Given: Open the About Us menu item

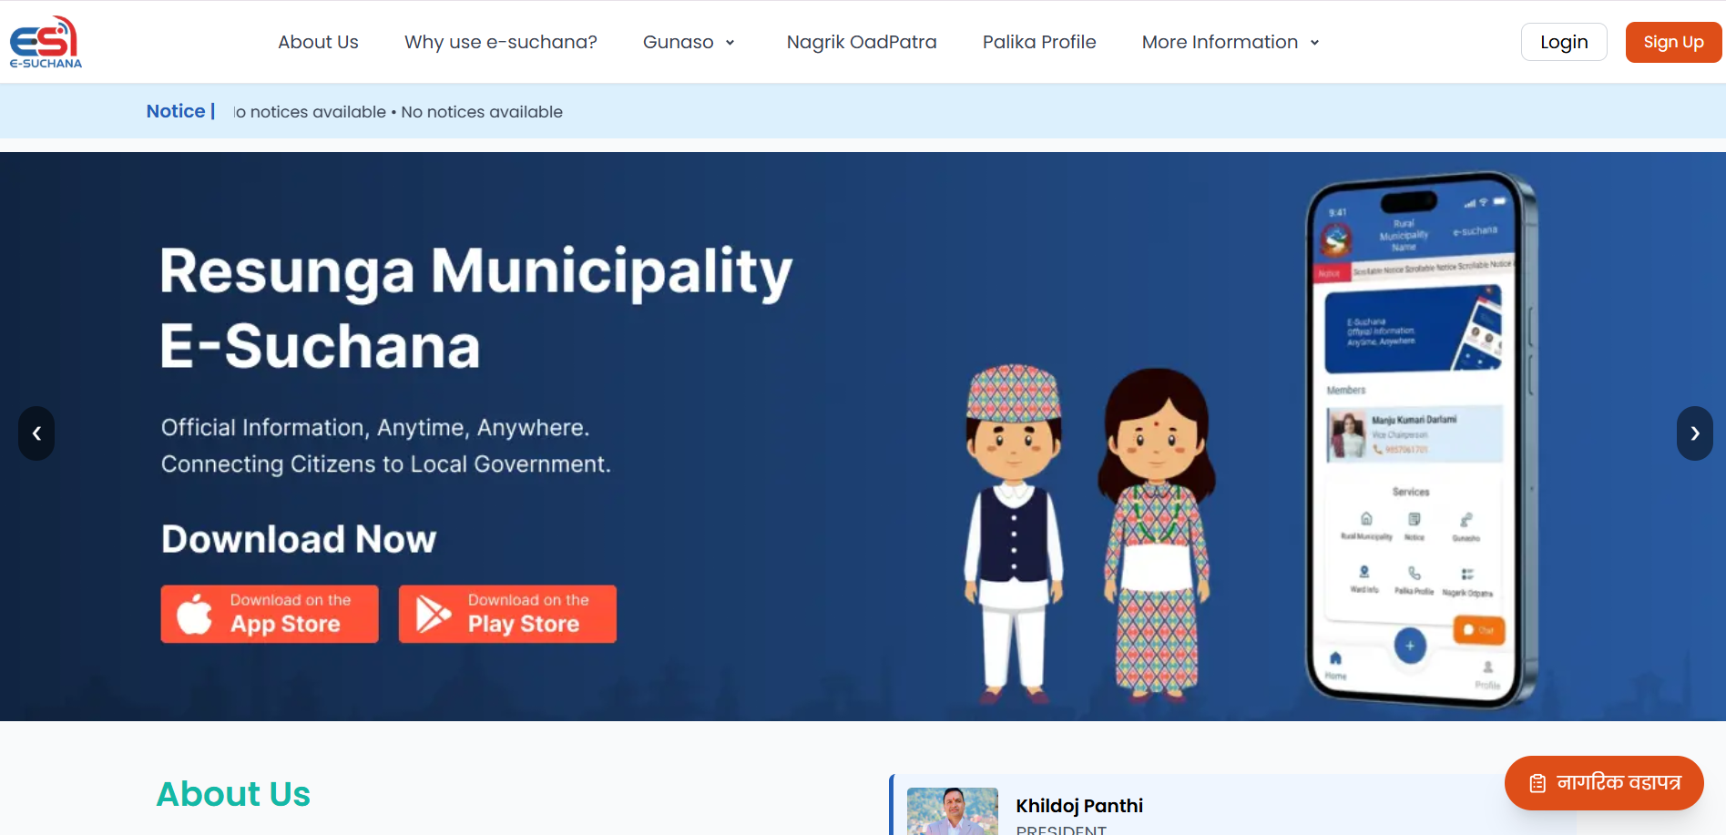Looking at the screenshot, I should (x=318, y=42).
